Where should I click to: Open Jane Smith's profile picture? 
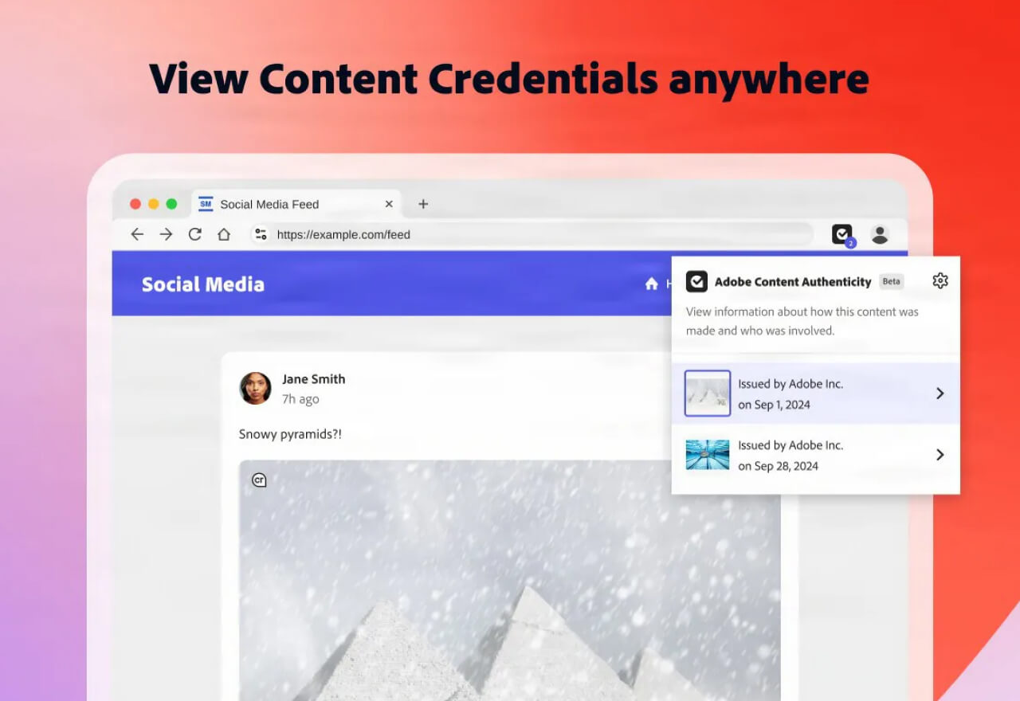pyautogui.click(x=256, y=388)
